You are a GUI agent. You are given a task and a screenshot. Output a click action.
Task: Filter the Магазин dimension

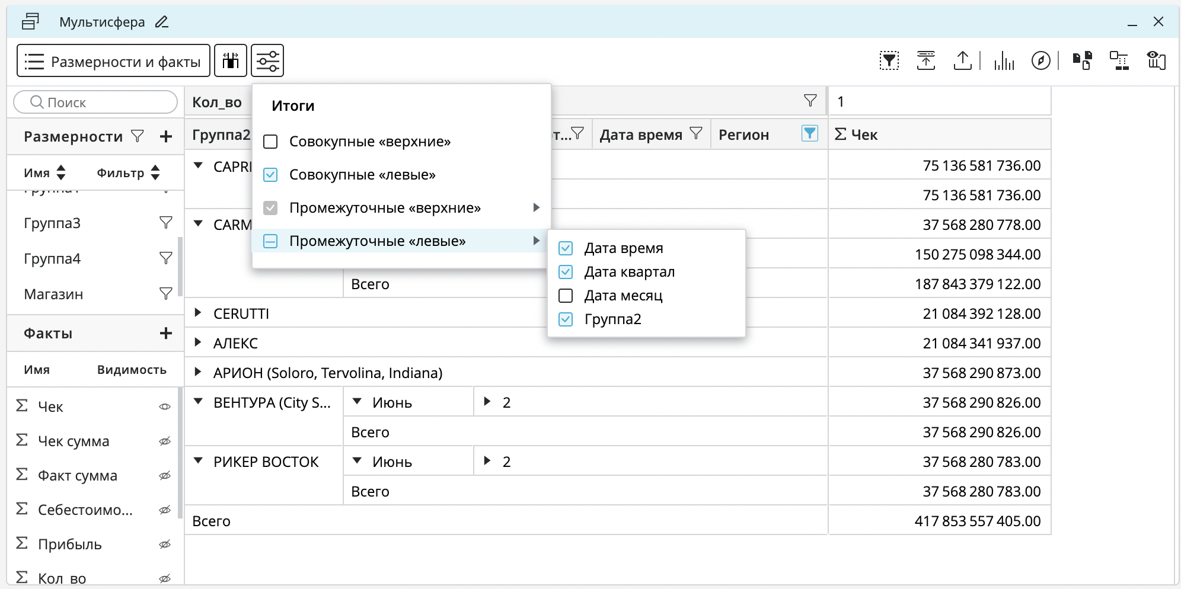[x=166, y=294]
